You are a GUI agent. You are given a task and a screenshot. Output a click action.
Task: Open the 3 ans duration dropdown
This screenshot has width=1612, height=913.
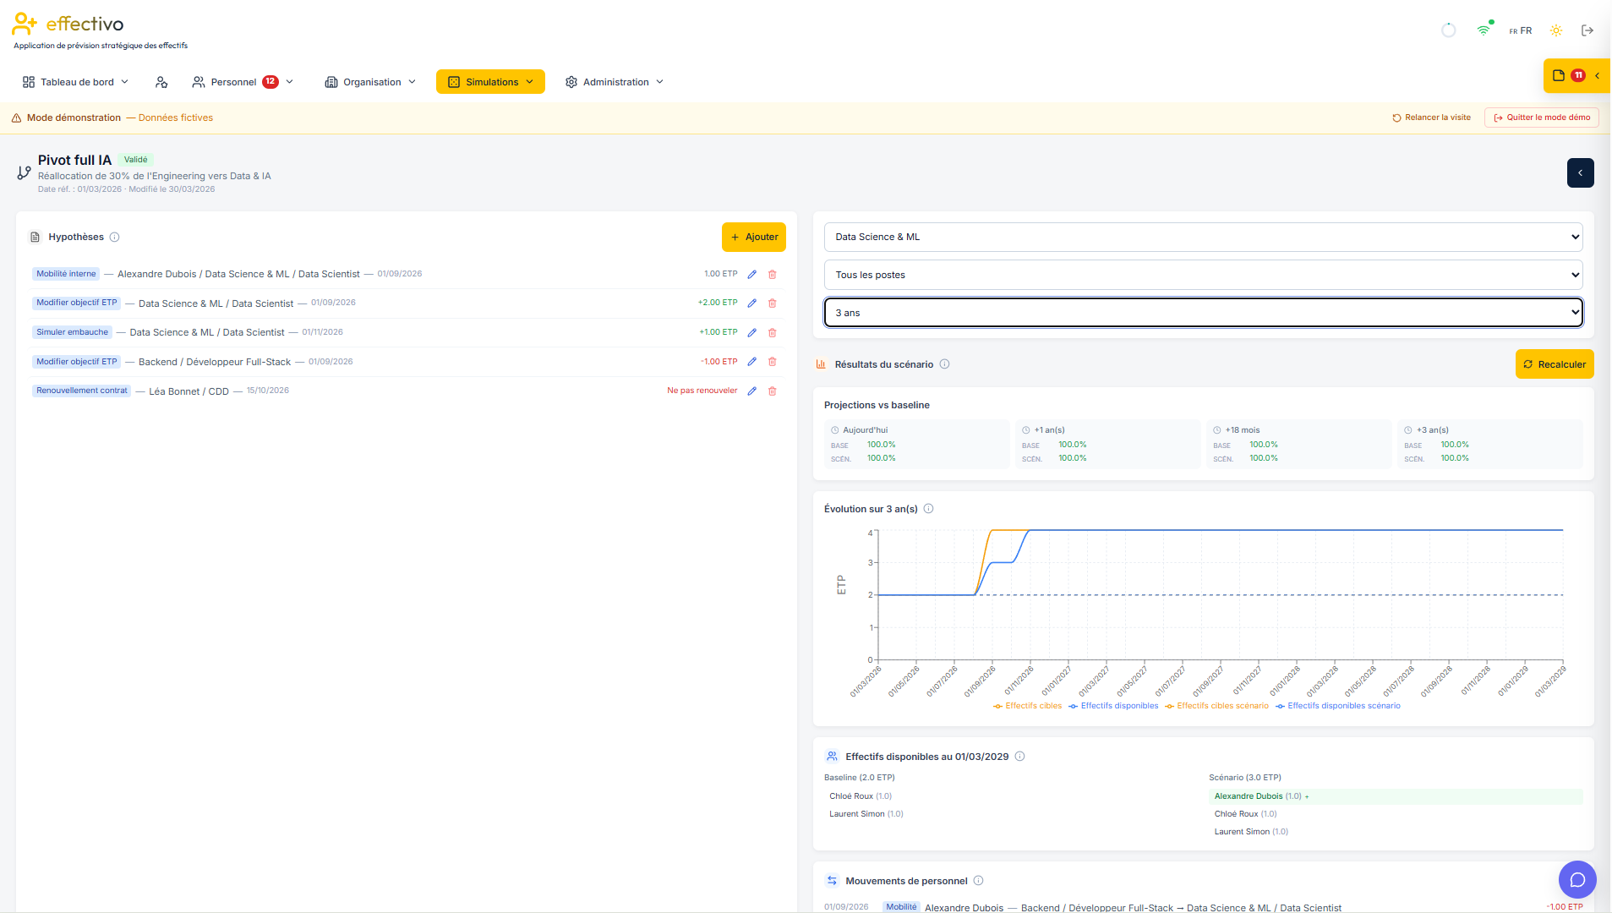point(1203,313)
